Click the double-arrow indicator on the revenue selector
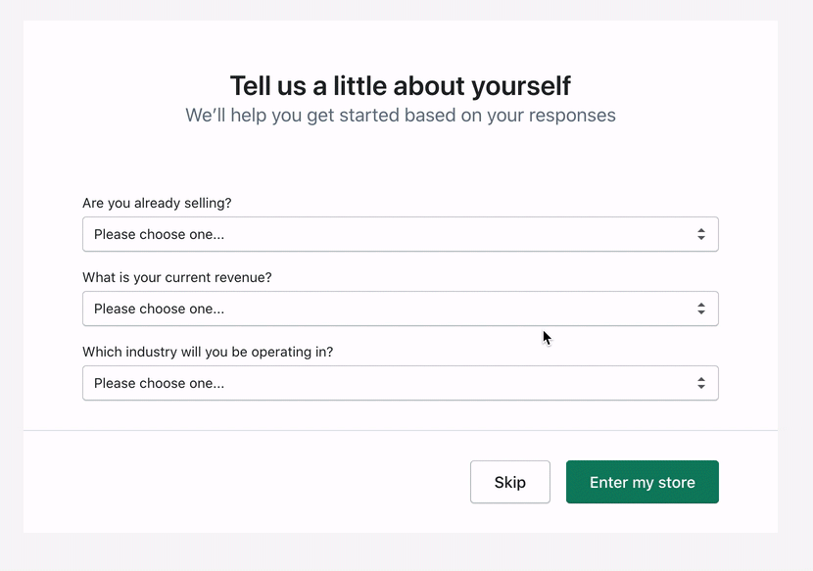The height and width of the screenshot is (571, 813). point(702,309)
